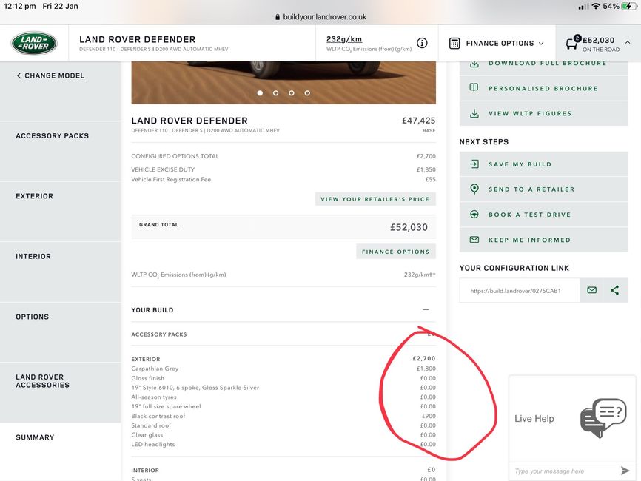
Task: Click the personalised brochure book icon
Action: tap(474, 87)
